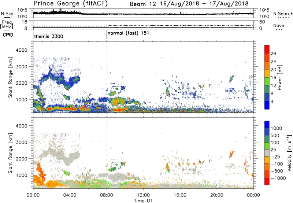The width and height of the screenshot is (293, 203).
Task: Click the themis 3300 CPID entry
Action: pyautogui.click(x=49, y=36)
